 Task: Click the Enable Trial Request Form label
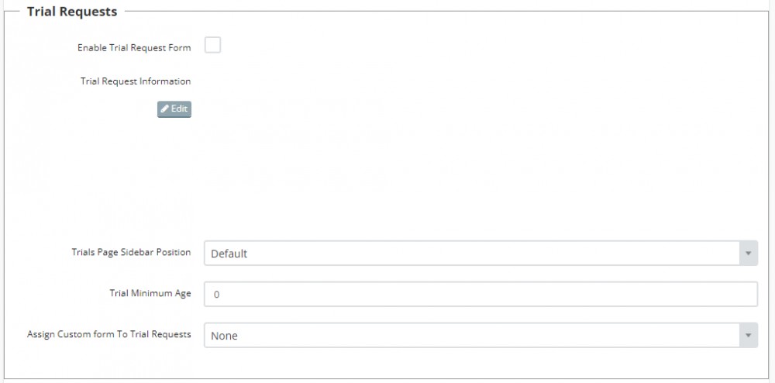(x=133, y=48)
